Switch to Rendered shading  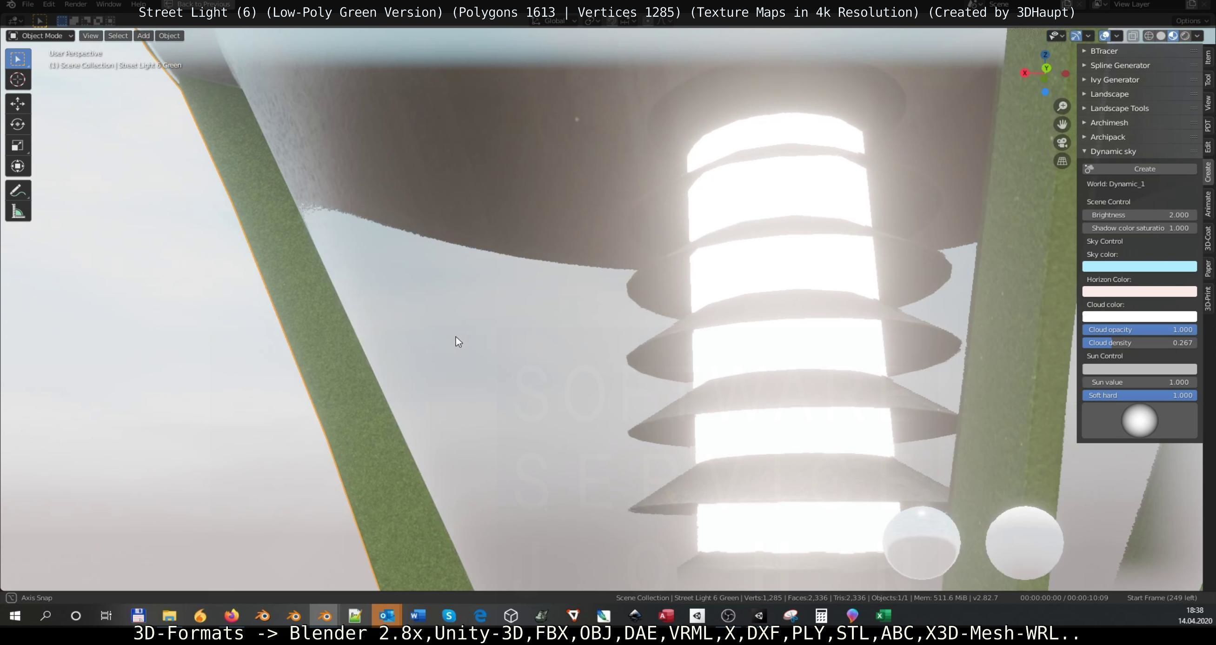1185,36
